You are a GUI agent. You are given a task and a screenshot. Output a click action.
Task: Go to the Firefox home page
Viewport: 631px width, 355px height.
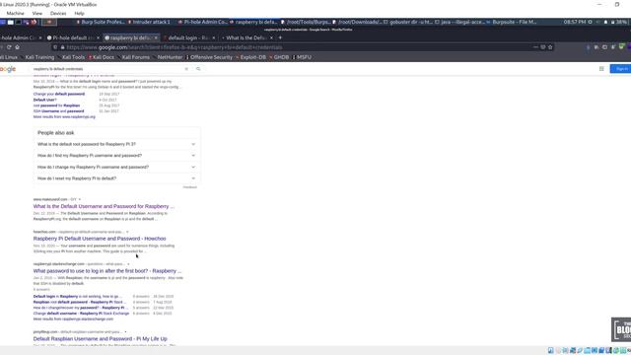17,47
